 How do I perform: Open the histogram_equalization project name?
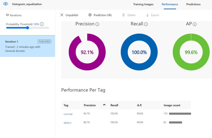coord(27,4)
